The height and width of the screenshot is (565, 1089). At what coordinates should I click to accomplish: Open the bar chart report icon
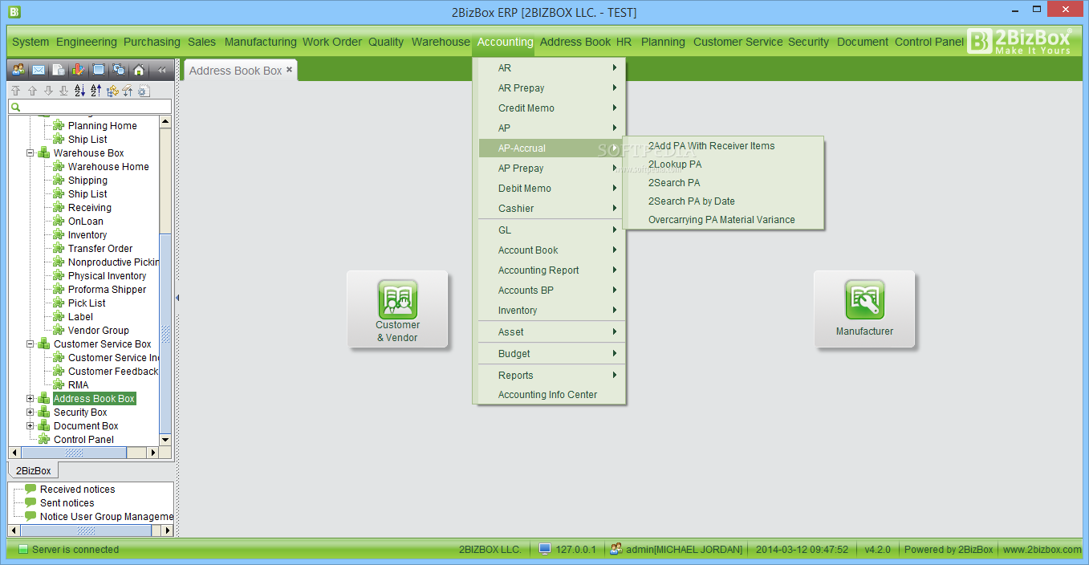78,70
